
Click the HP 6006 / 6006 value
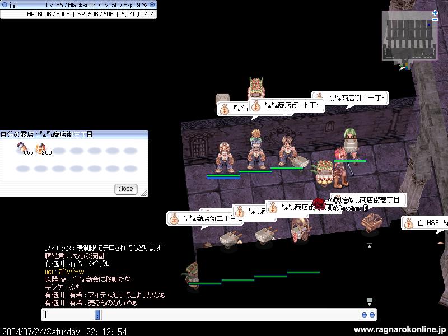point(48,13)
